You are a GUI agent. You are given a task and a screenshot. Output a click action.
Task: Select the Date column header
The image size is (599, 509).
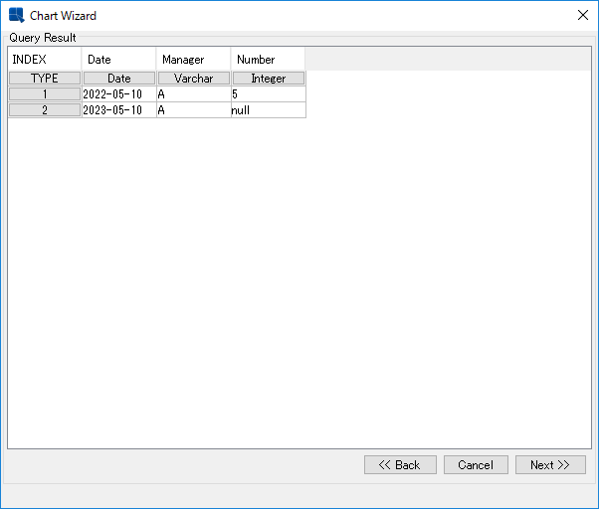[x=118, y=60]
